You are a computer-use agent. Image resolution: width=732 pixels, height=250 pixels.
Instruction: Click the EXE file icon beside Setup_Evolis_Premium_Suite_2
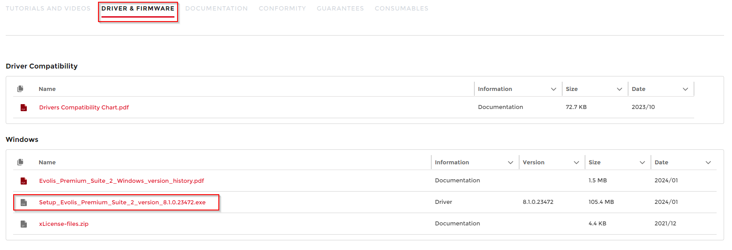pos(24,203)
